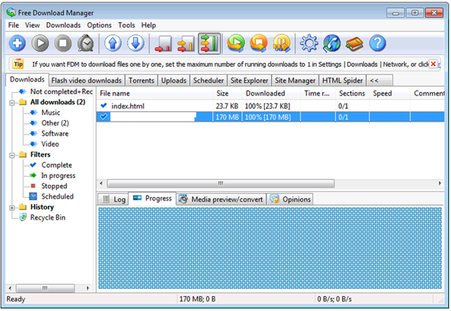Expand the History tree node
451x311 pixels.
click(13, 208)
